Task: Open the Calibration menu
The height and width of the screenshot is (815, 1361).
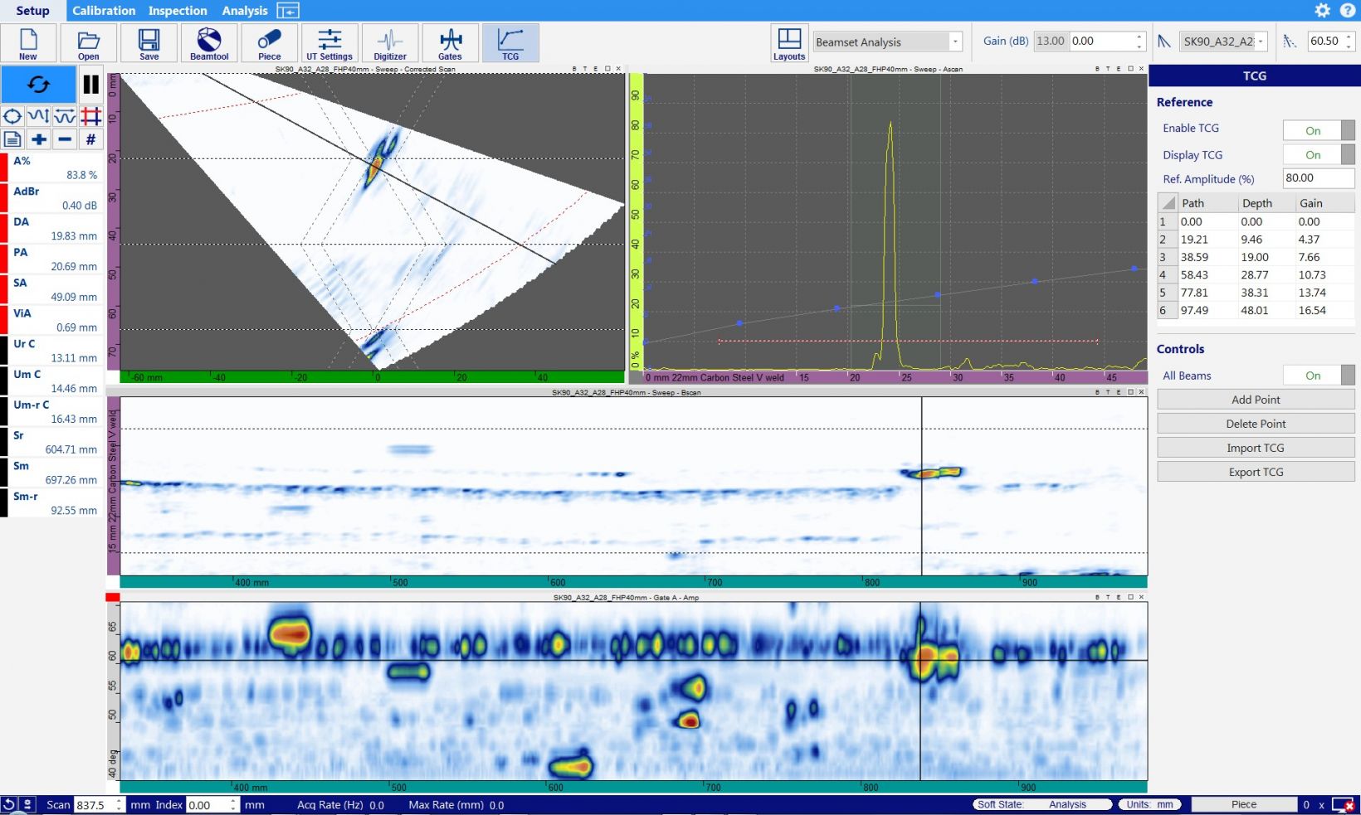Action: click(x=103, y=10)
